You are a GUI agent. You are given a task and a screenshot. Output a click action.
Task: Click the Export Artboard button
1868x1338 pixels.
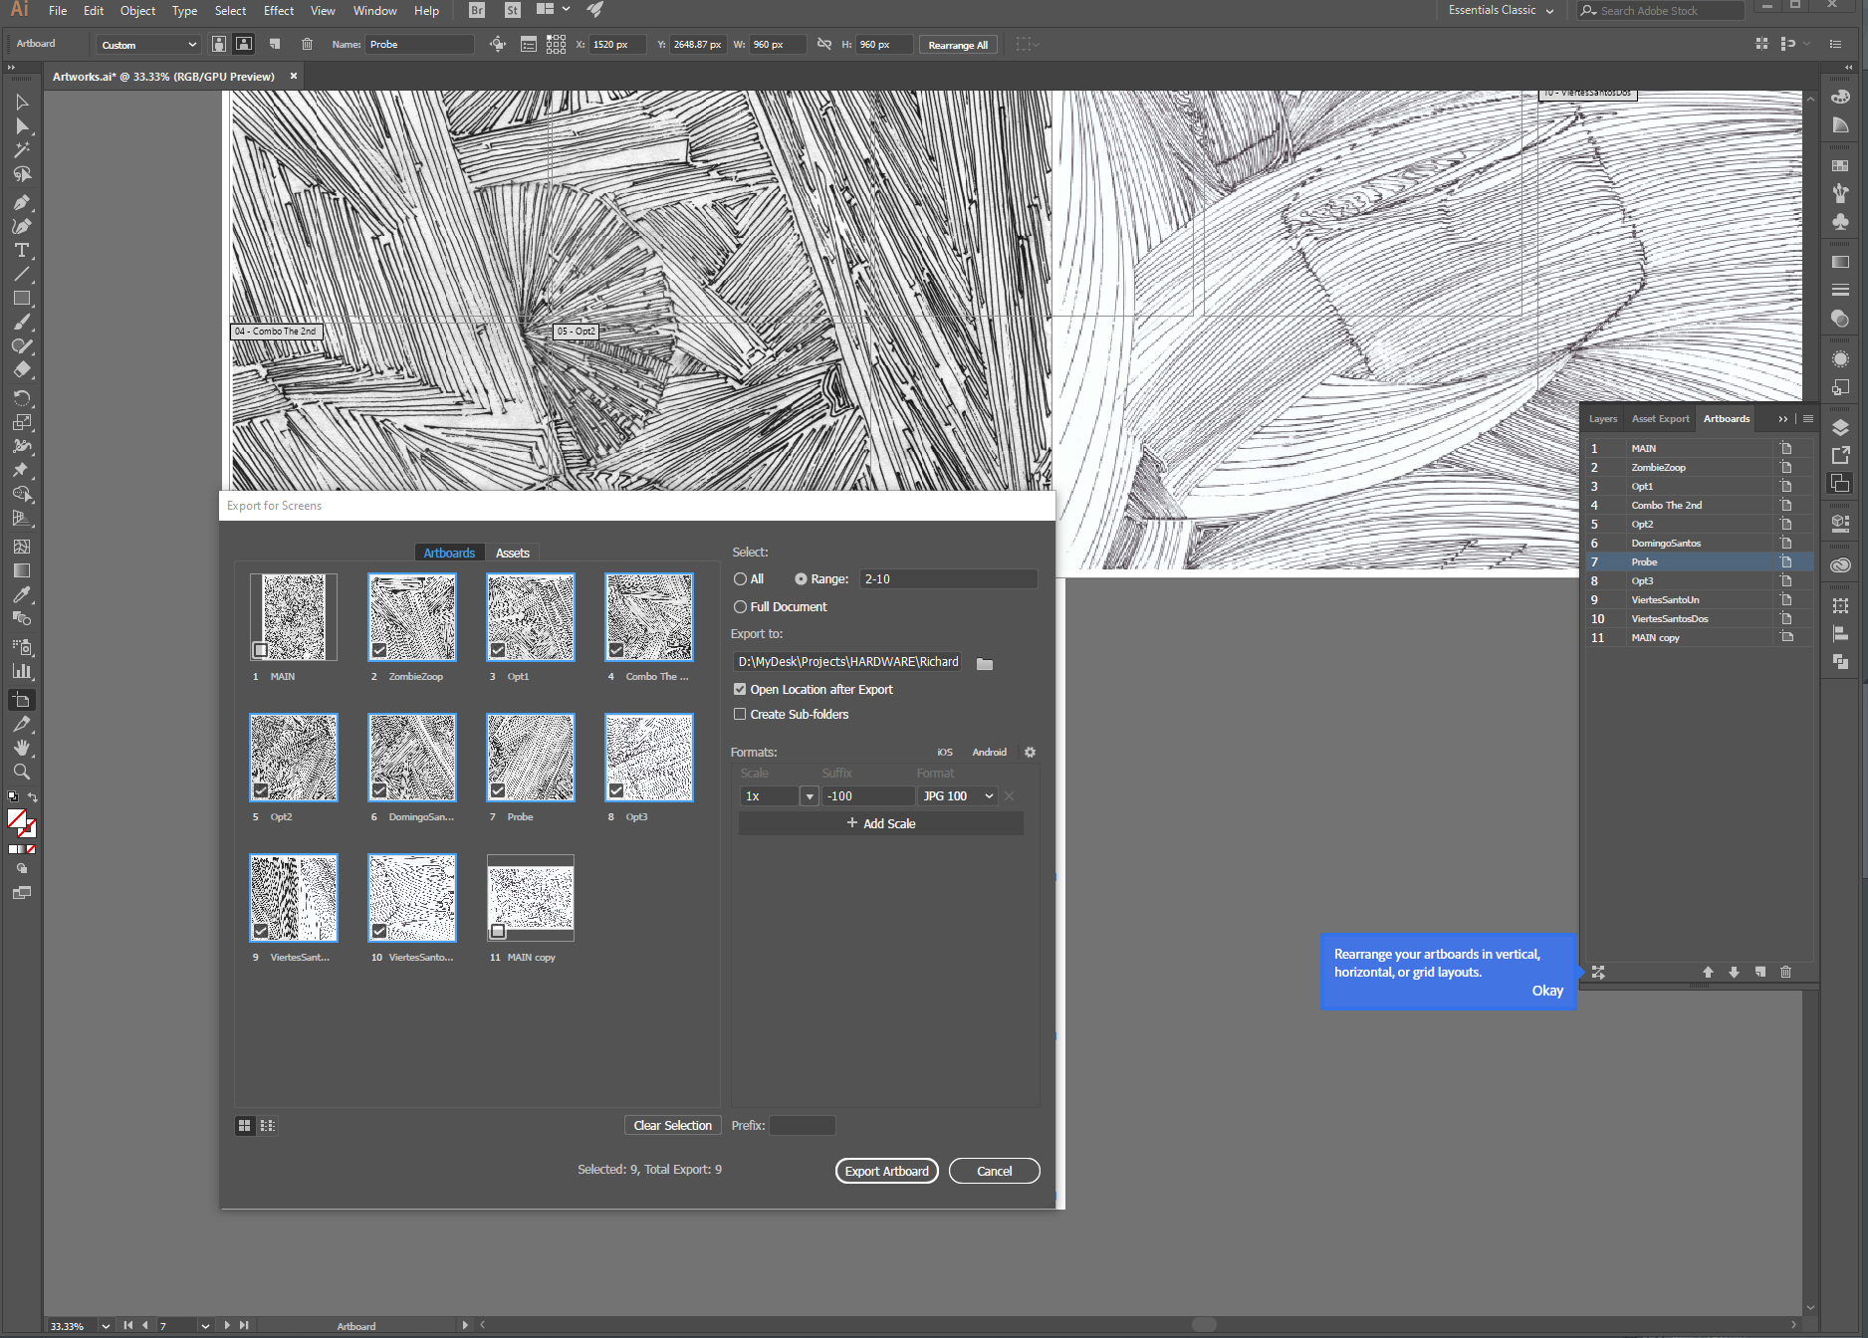(x=886, y=1171)
